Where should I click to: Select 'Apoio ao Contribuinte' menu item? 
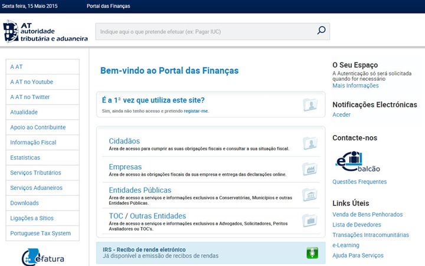pyautogui.click(x=42, y=127)
